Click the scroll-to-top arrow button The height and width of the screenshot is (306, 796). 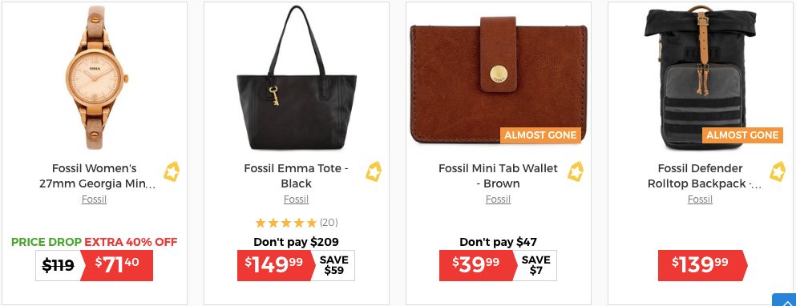(784, 300)
